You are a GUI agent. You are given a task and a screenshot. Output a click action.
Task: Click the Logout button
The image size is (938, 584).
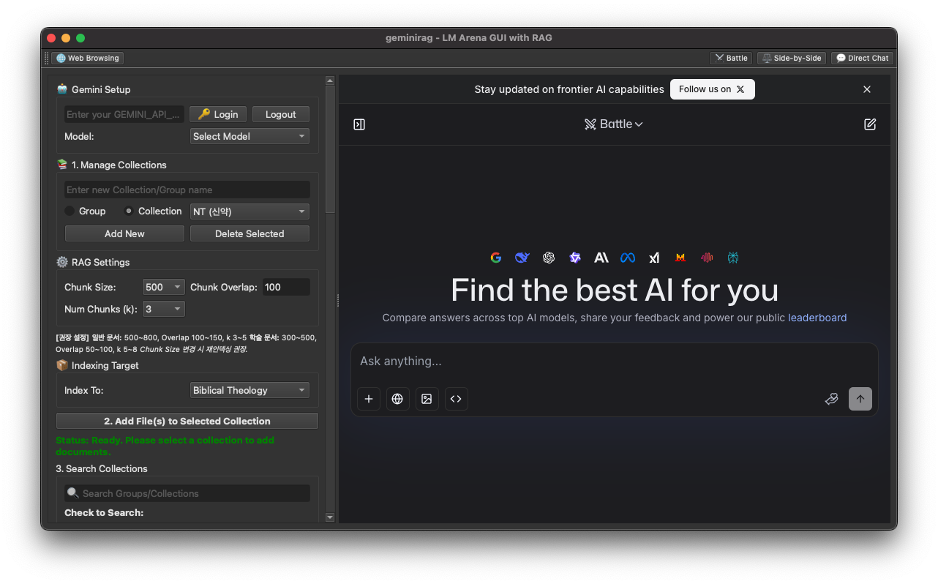281,114
